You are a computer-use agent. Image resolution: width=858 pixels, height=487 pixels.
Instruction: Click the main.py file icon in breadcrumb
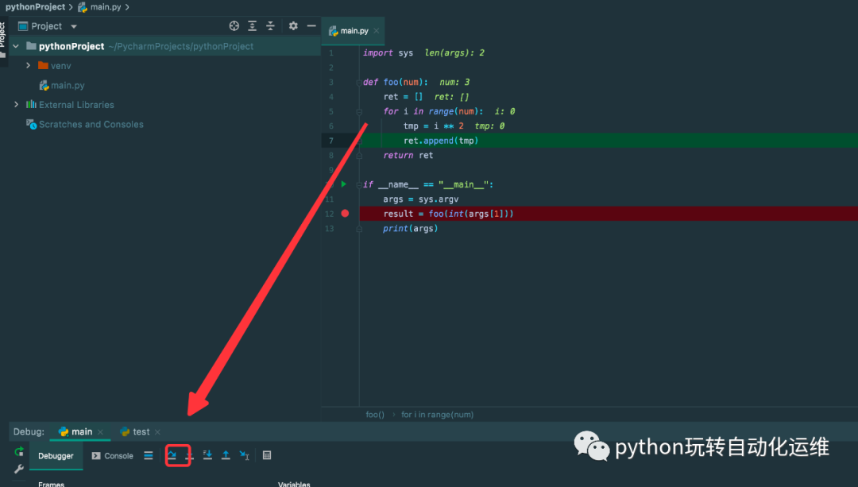tap(83, 7)
